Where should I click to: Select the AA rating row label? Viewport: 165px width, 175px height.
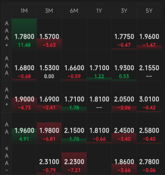[7, 128]
